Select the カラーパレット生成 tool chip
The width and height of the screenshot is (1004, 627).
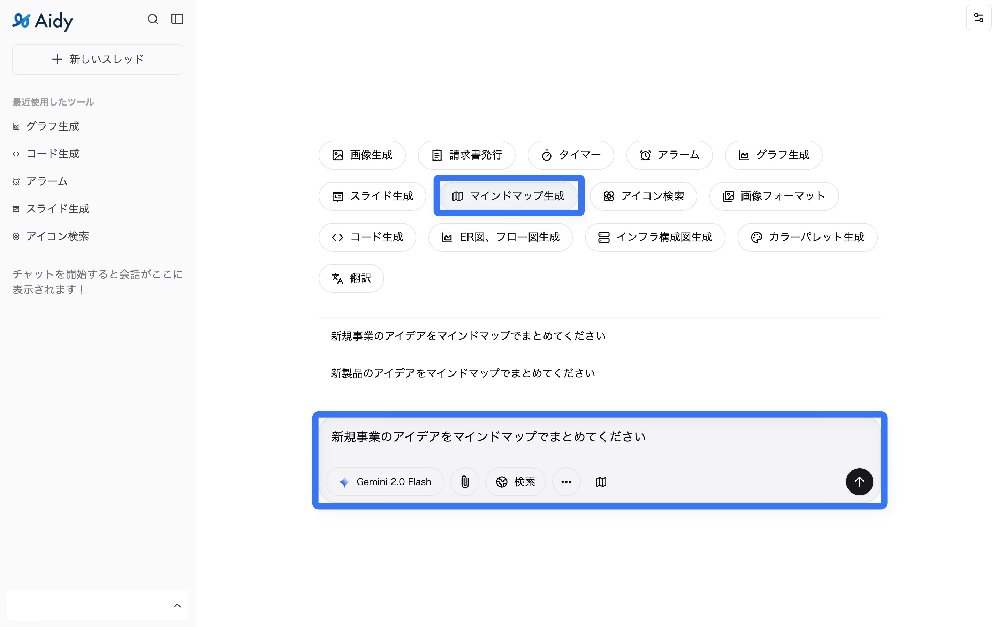807,237
